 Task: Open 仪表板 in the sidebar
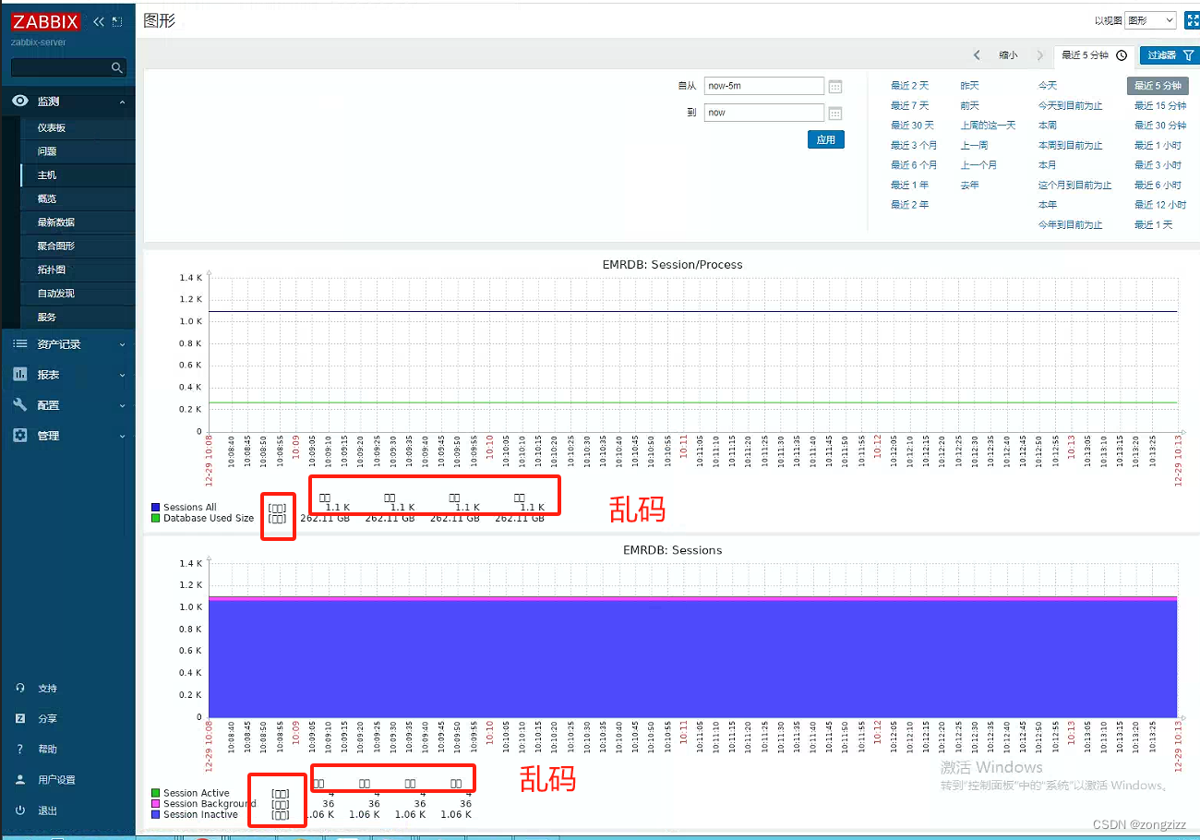(x=52, y=128)
